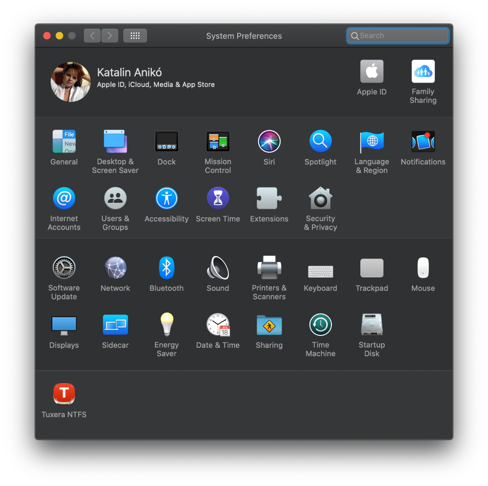
Task: Open Time Machine preferences
Action: click(320, 325)
